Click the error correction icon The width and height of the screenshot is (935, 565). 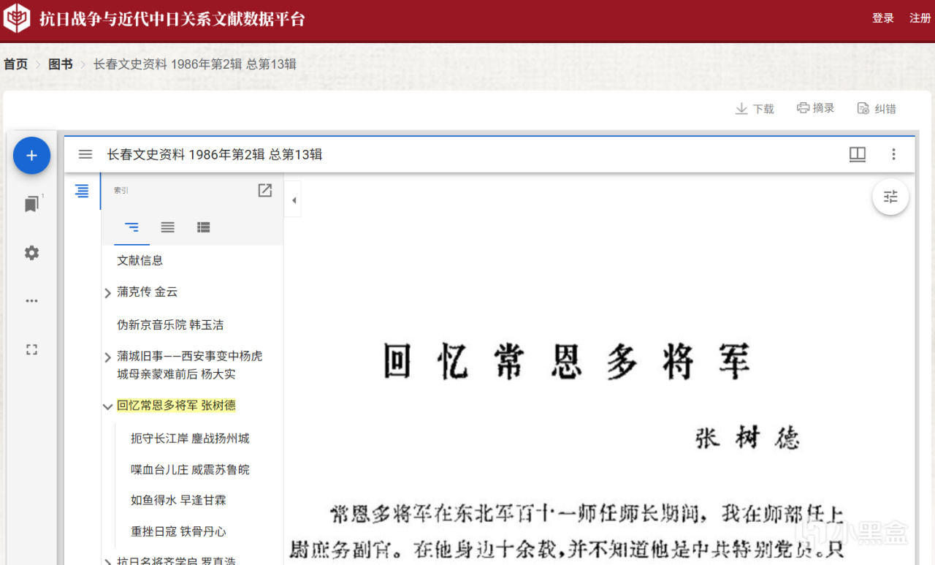tap(863, 108)
